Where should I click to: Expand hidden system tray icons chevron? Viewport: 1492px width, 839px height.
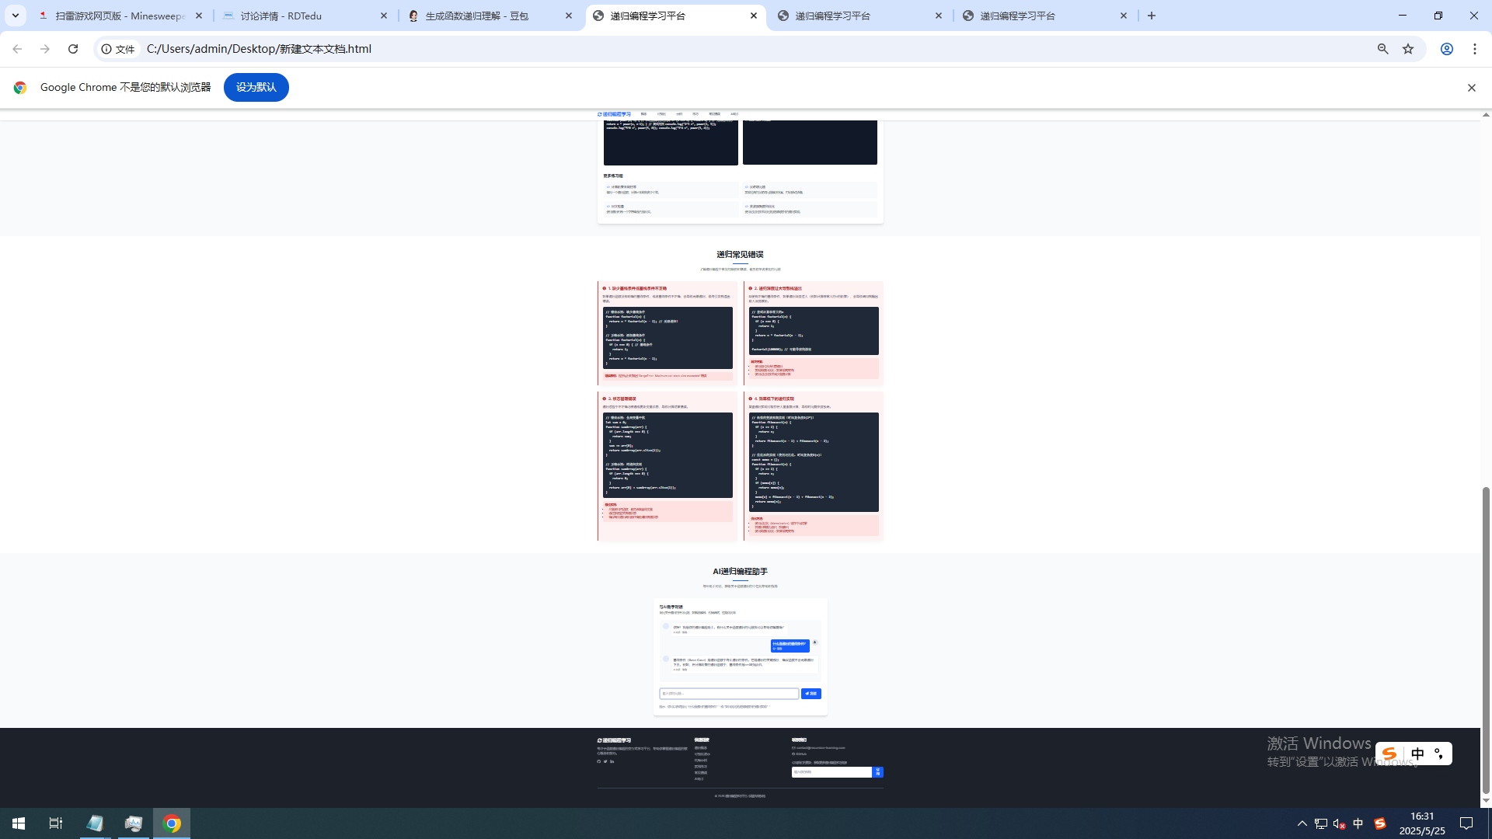point(1302,823)
